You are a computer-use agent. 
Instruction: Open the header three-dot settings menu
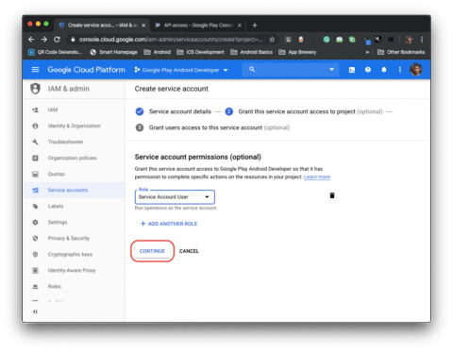pos(400,70)
